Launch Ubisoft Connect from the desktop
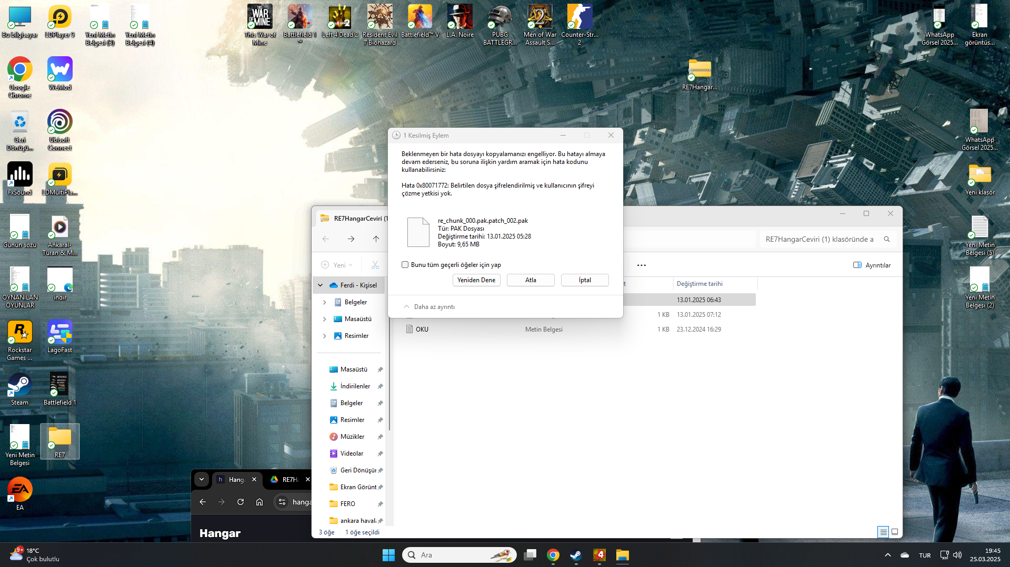 [x=59, y=126]
